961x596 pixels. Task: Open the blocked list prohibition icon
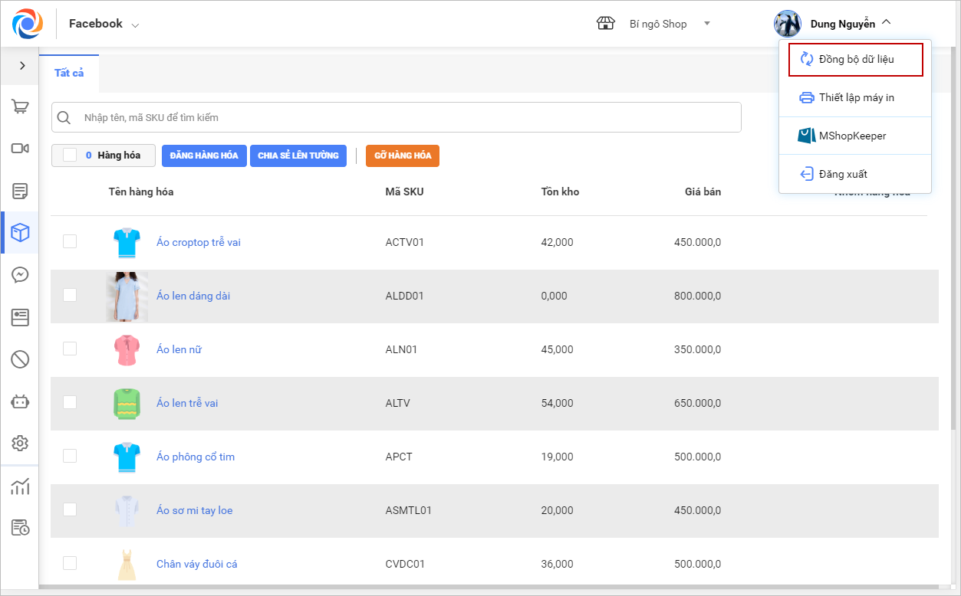[x=20, y=359]
